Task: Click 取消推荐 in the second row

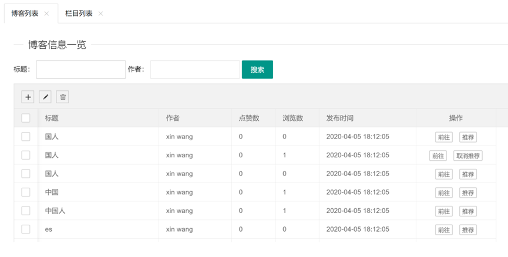Action: (468, 156)
